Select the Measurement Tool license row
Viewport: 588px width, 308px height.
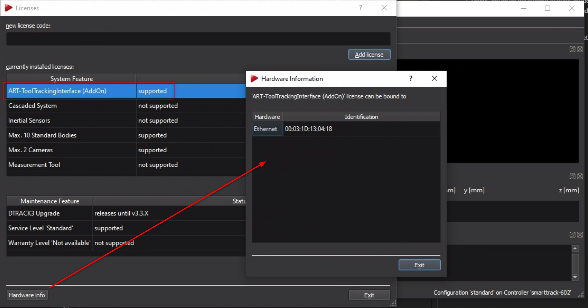coord(126,165)
